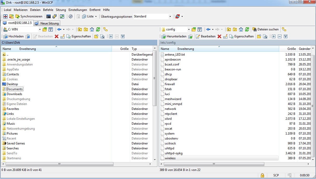Refresh the remote panel
The image size is (316, 179).
coord(247,29)
